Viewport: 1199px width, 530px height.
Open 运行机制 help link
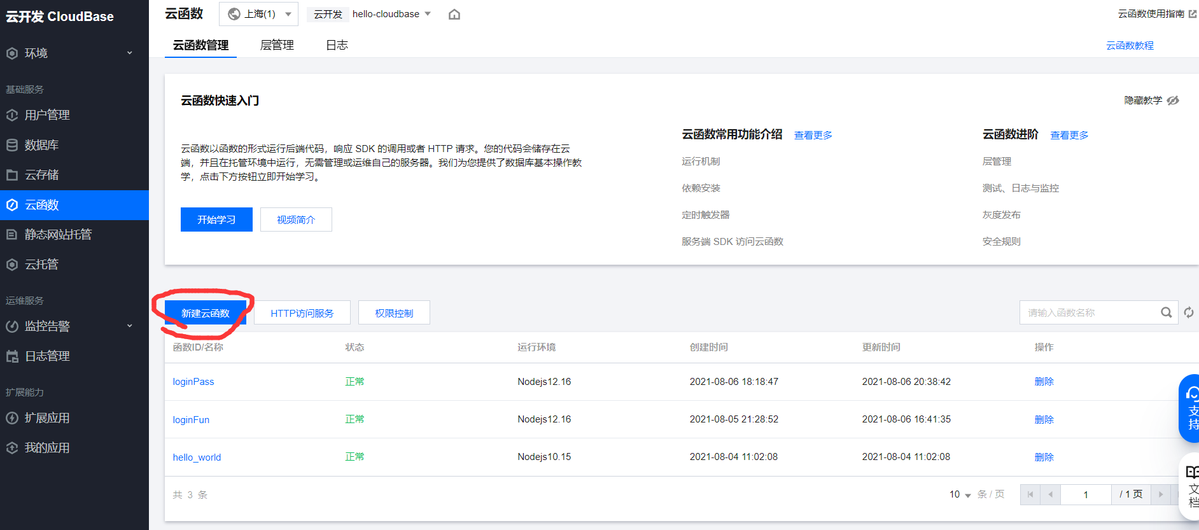coord(701,162)
